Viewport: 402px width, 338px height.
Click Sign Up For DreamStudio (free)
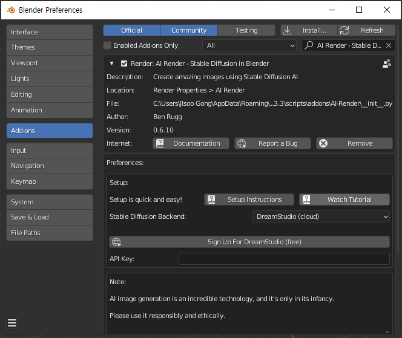coord(249,242)
